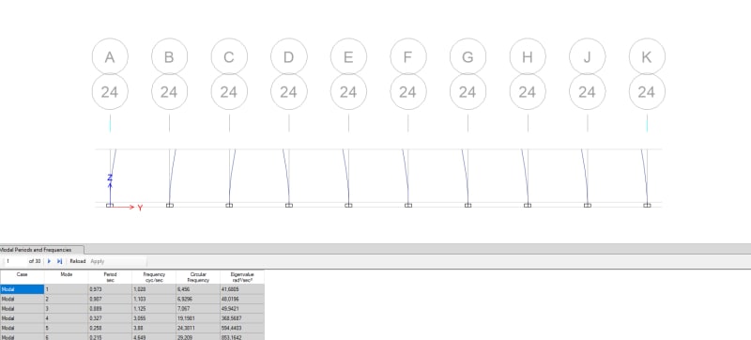Jump to the last record arrow
The image size is (751, 340).
(59, 261)
